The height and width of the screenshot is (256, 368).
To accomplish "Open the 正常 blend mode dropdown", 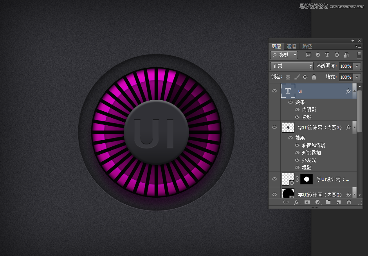I will pyautogui.click(x=292, y=66).
